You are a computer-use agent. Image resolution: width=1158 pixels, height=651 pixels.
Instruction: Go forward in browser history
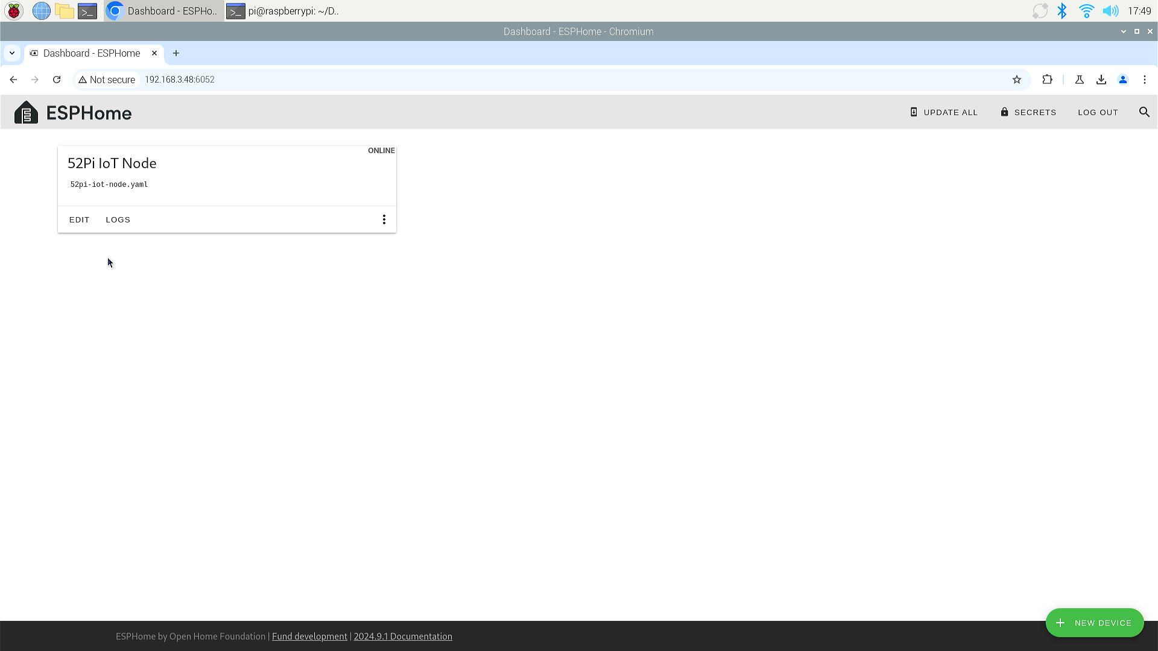click(35, 80)
